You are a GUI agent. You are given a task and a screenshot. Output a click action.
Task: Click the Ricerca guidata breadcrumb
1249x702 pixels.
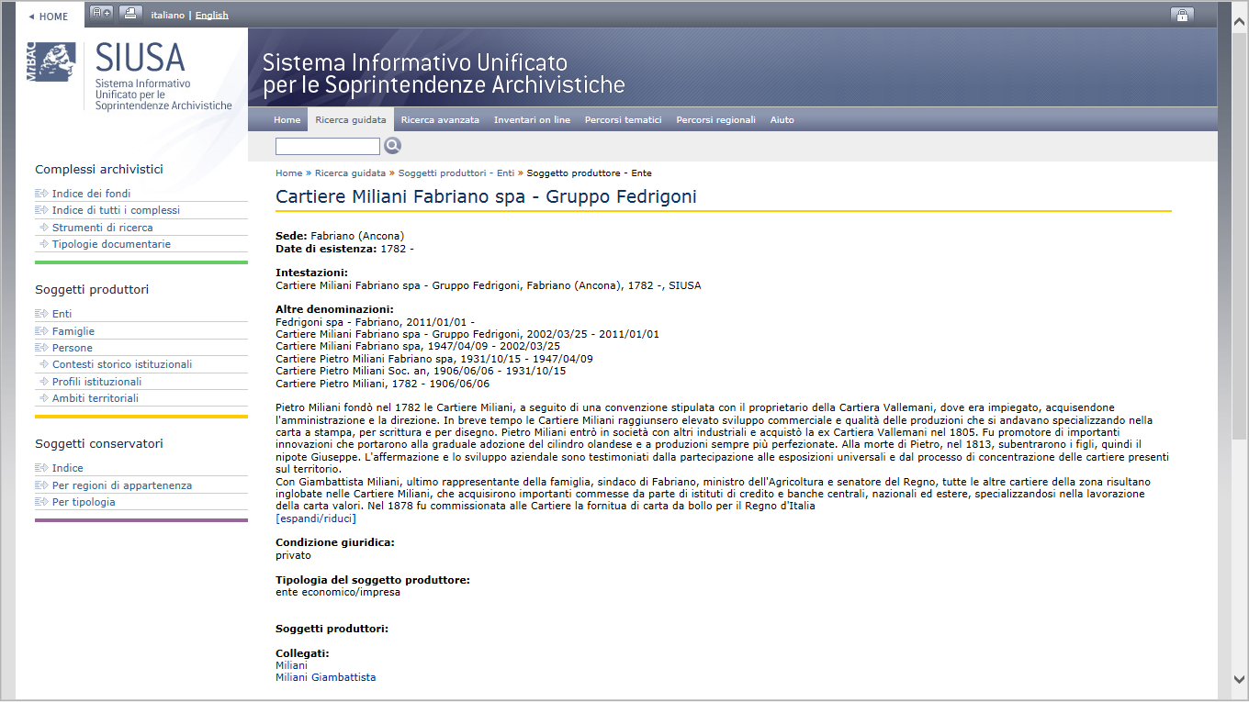pyautogui.click(x=350, y=173)
